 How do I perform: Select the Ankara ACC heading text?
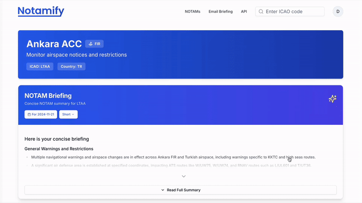click(54, 44)
